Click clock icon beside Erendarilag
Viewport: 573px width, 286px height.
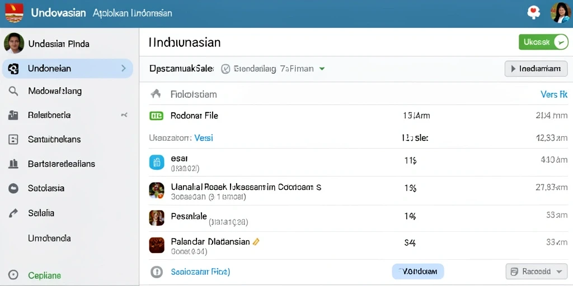(226, 69)
